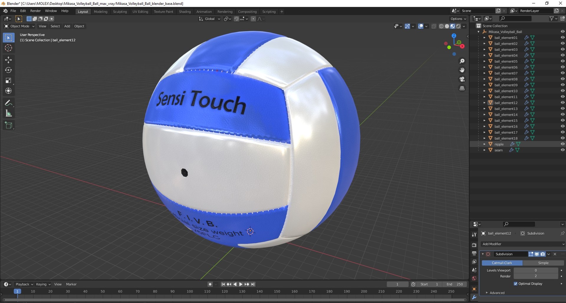Select the Simple subdivision type button

point(543,263)
